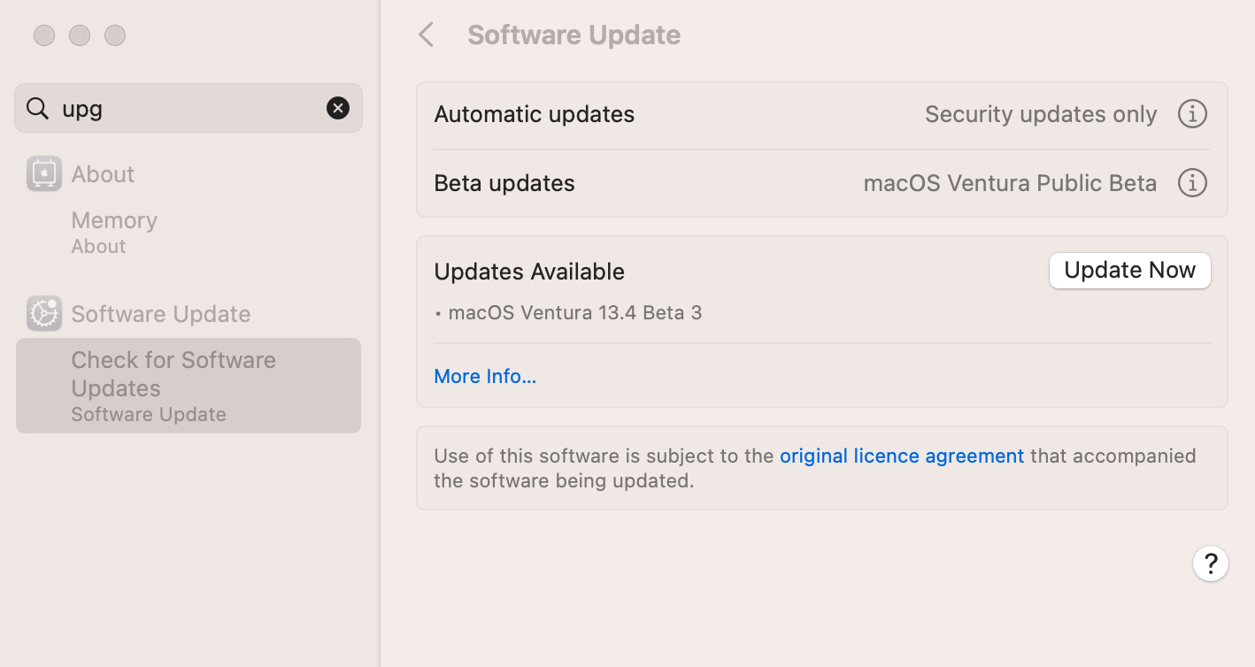Image resolution: width=1255 pixels, height=667 pixels.
Task: Click the About sidebar icon
Action: pyautogui.click(x=44, y=173)
